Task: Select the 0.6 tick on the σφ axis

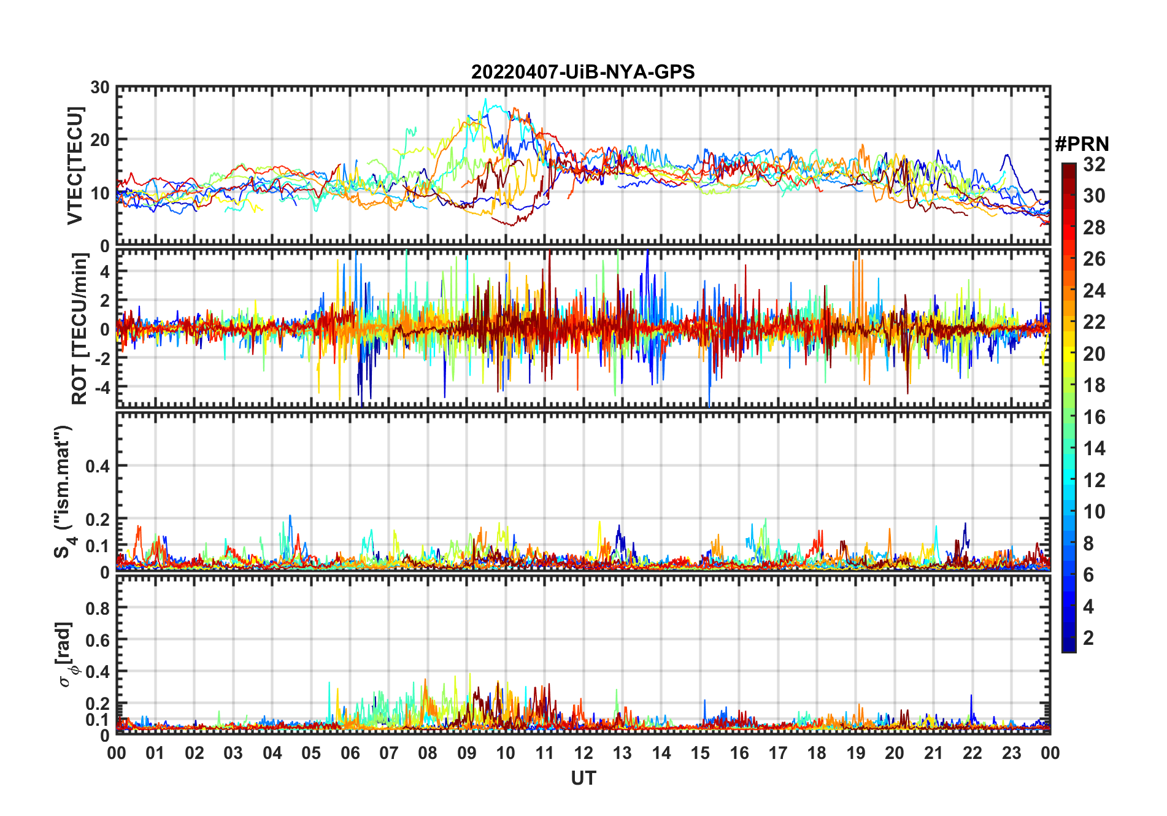Action: [98, 640]
